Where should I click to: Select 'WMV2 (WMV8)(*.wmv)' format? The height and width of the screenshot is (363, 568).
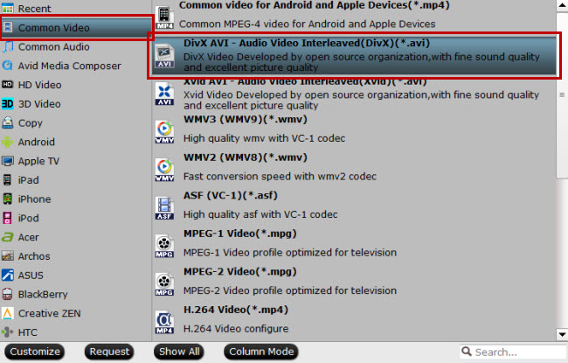coord(246,157)
